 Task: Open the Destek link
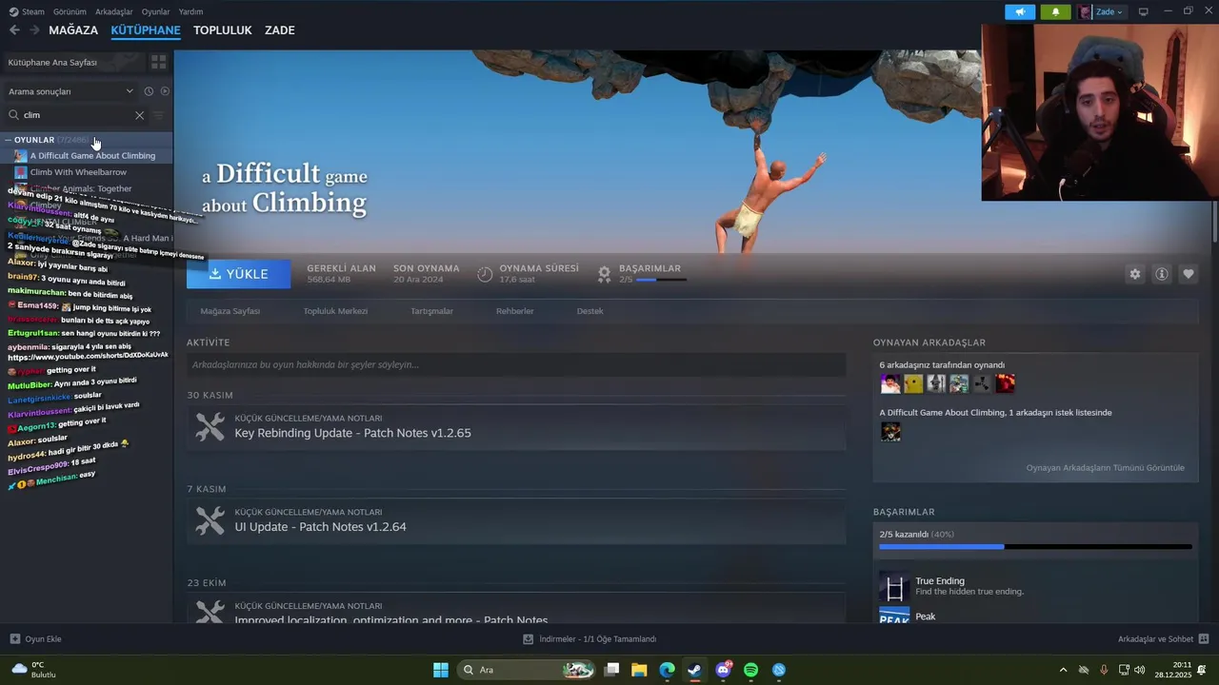[590, 311]
